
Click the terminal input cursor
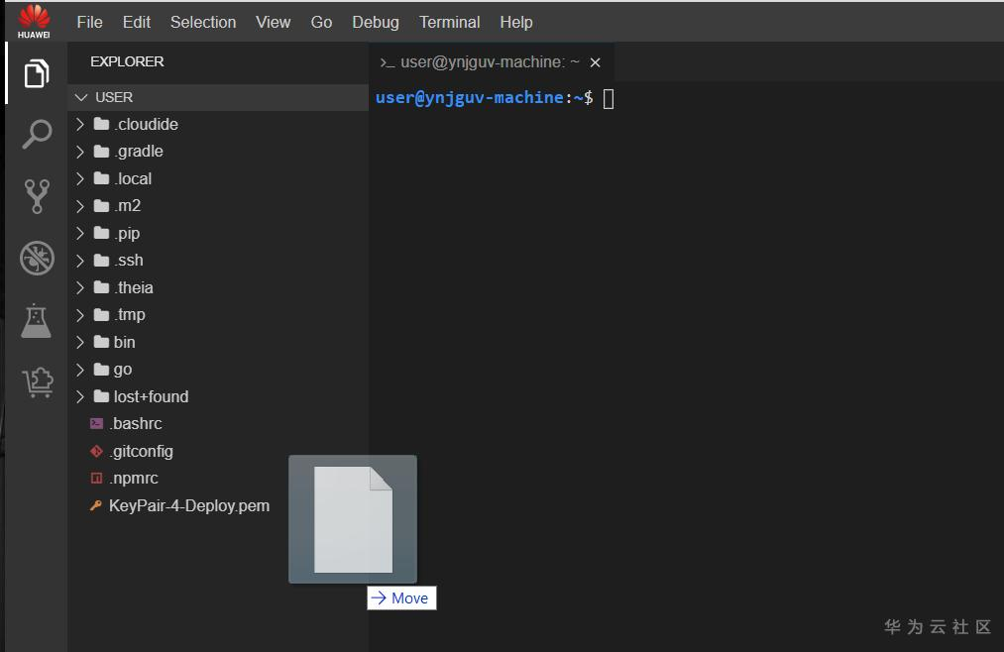point(609,98)
